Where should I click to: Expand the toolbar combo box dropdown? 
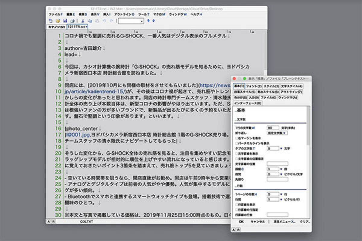(x=142, y=21)
